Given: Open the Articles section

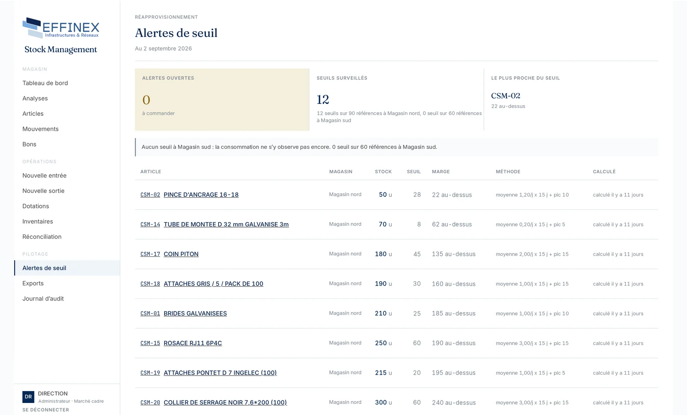Looking at the screenshot, I should click(33, 114).
